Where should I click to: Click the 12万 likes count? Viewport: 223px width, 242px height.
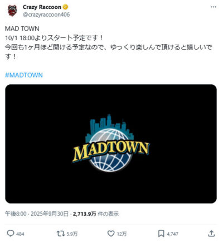(x=122, y=234)
